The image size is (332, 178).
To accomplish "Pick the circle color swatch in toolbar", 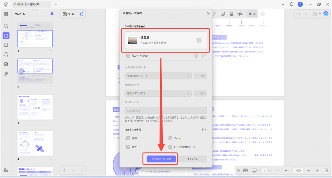I will pos(263,14).
